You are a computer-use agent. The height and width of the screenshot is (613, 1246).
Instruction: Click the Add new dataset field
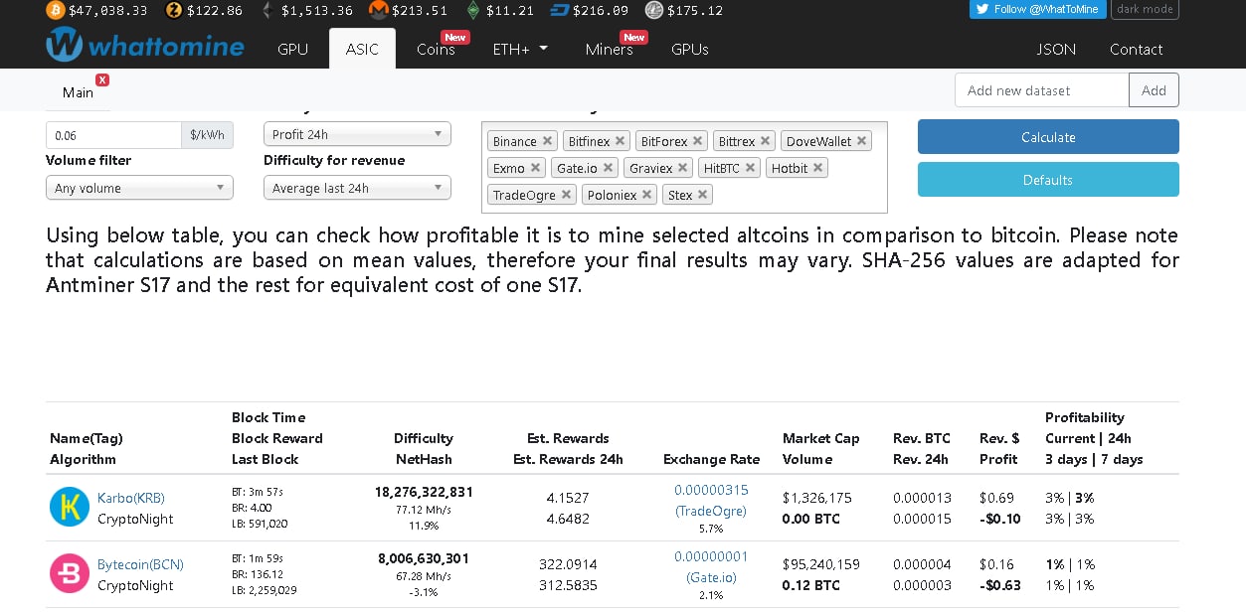click(1041, 90)
